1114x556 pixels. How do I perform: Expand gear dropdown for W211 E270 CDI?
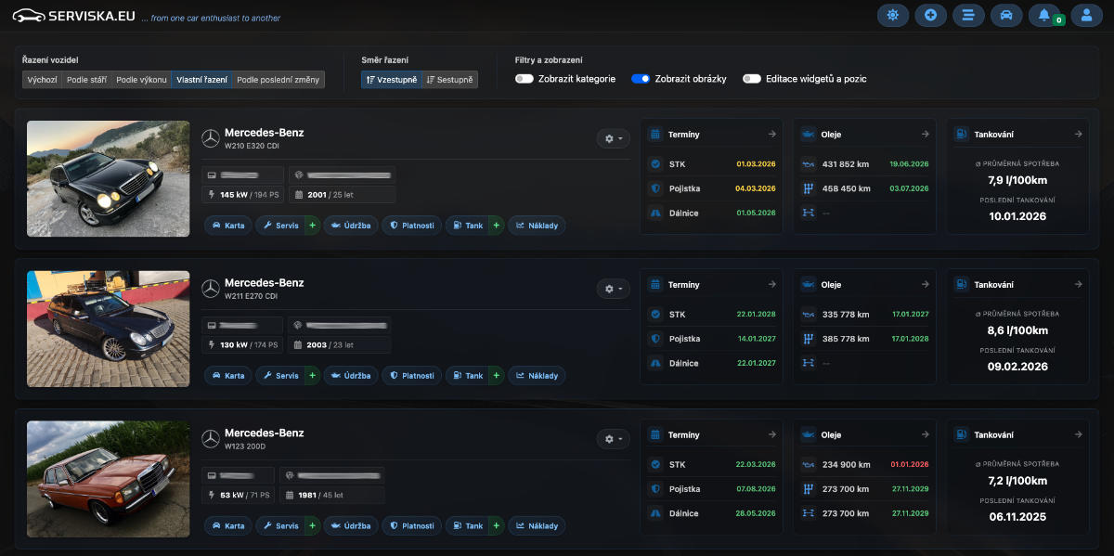pos(613,289)
